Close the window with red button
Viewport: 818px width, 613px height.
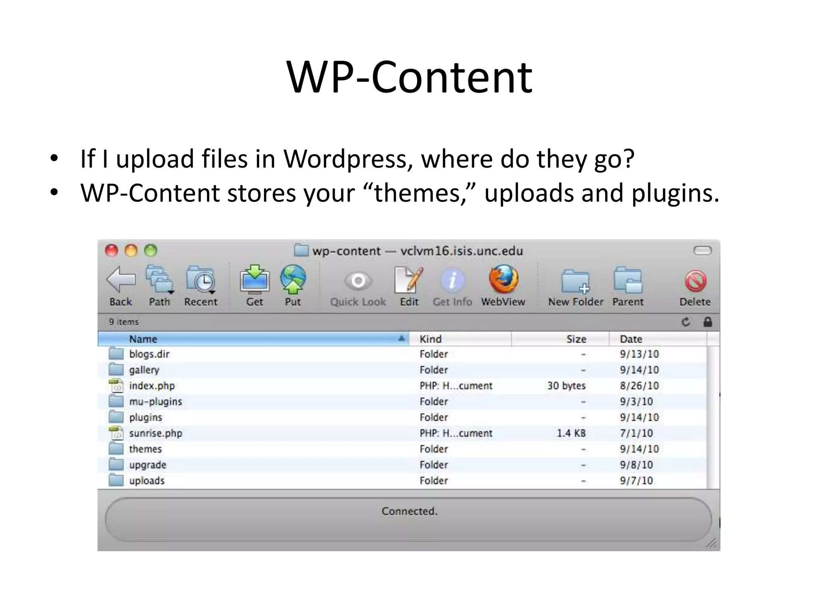point(111,251)
